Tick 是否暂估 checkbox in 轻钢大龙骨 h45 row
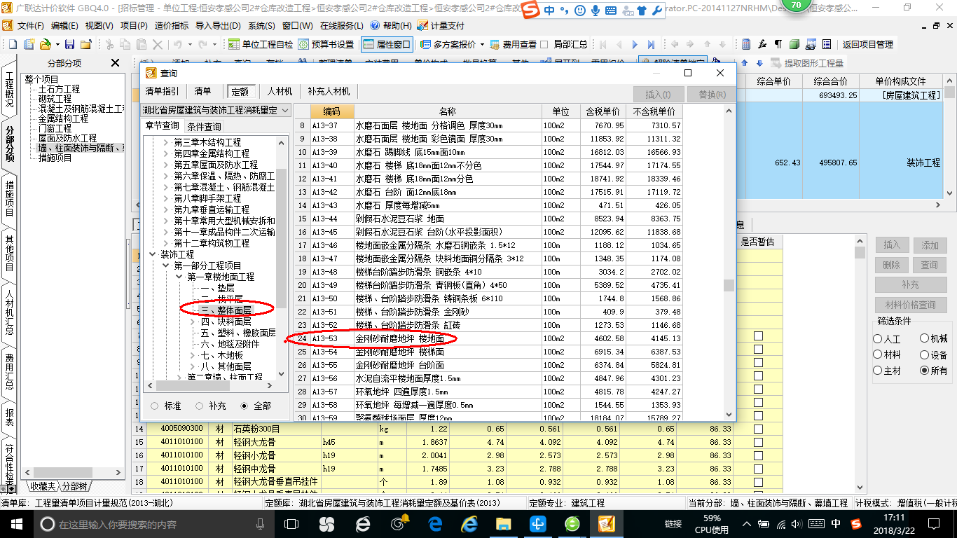The height and width of the screenshot is (538, 957). [758, 442]
